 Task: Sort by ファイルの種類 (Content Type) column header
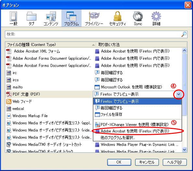click(50, 45)
